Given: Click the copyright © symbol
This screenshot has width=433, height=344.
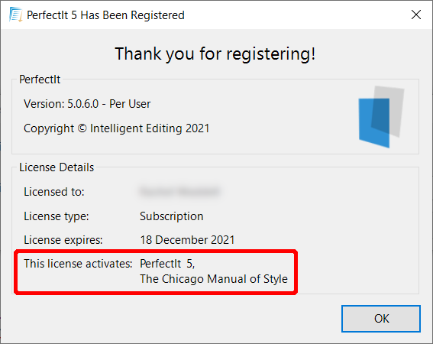Looking at the screenshot, I should 82,128.
